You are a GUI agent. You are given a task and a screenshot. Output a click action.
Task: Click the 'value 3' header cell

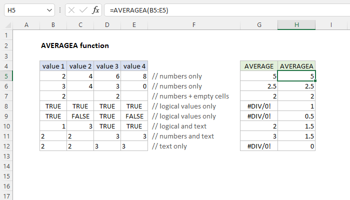tap(107, 66)
